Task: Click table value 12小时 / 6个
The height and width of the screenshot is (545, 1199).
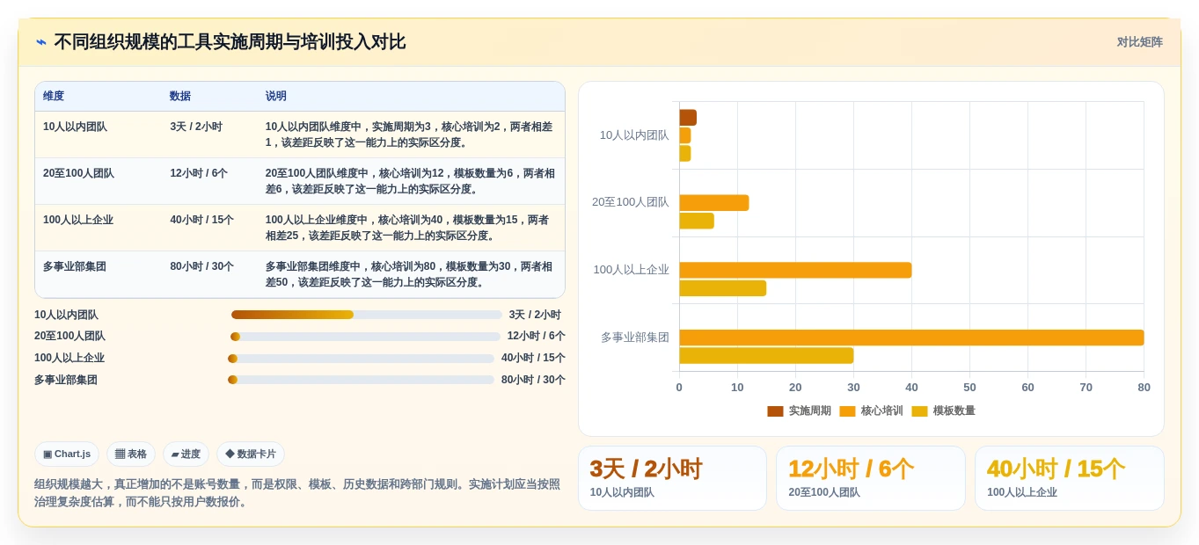Action: point(199,173)
